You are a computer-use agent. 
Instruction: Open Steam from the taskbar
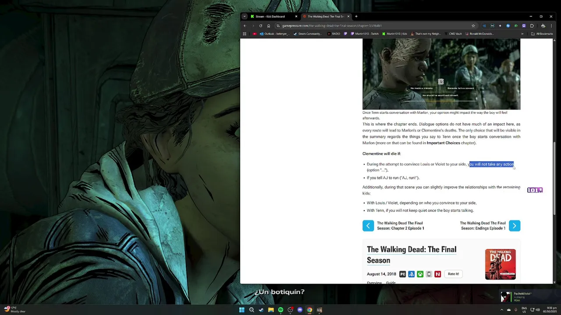[x=261, y=310]
